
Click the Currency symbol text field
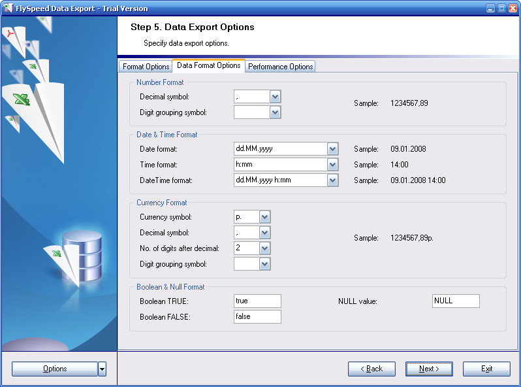[247, 217]
